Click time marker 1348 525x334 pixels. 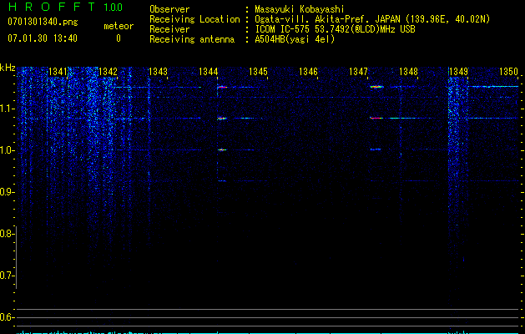[408, 71]
